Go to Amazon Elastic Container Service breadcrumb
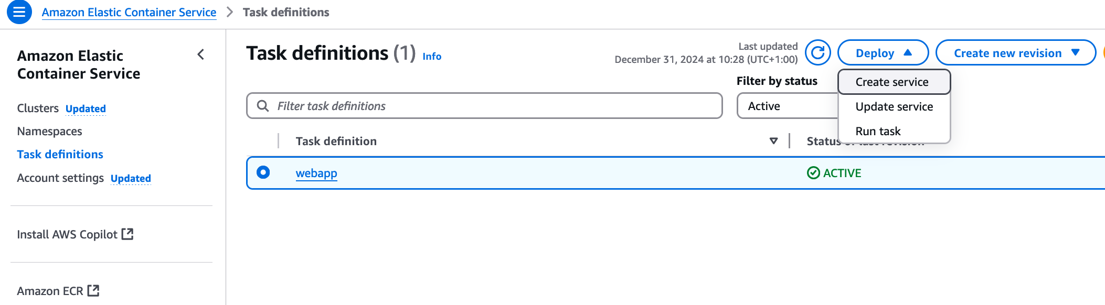Image resolution: width=1105 pixels, height=305 pixels. (x=129, y=13)
